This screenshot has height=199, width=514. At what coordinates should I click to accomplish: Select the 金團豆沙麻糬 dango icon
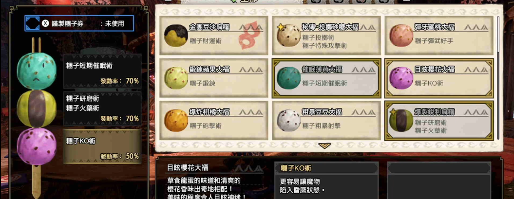click(176, 36)
